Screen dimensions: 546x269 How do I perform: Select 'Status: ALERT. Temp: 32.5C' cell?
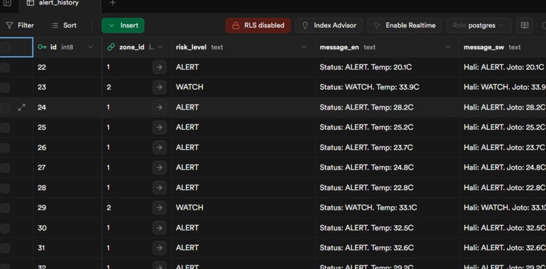(x=387, y=228)
